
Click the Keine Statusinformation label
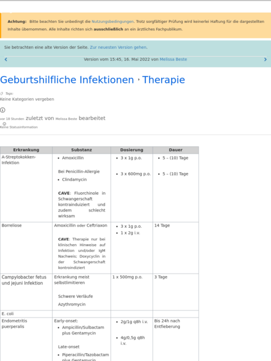pyautogui.click(x=19, y=127)
